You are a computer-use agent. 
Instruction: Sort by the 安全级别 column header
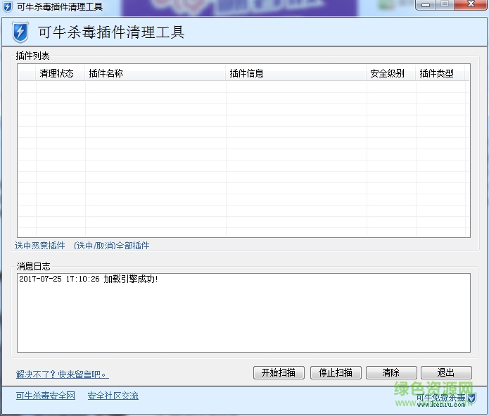click(x=391, y=73)
